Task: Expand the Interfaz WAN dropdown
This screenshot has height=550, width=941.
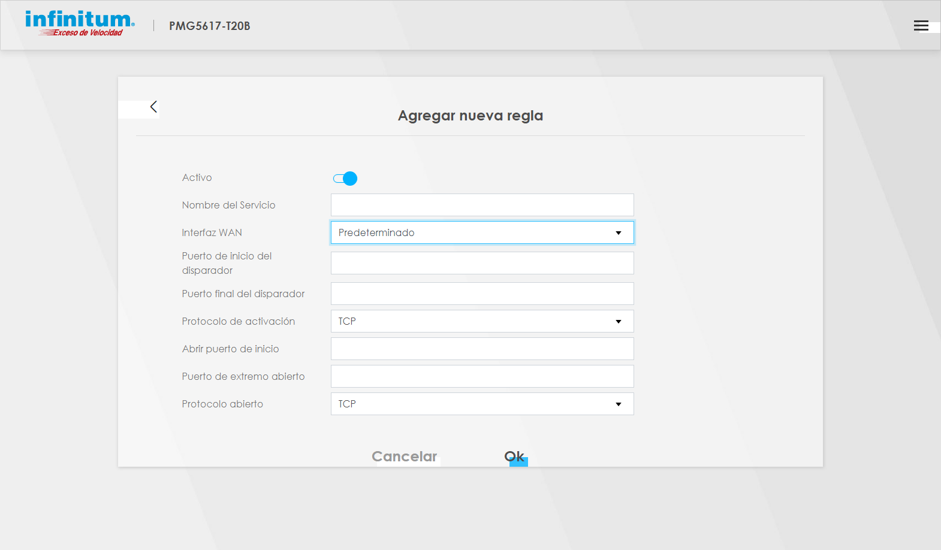Action: click(482, 232)
